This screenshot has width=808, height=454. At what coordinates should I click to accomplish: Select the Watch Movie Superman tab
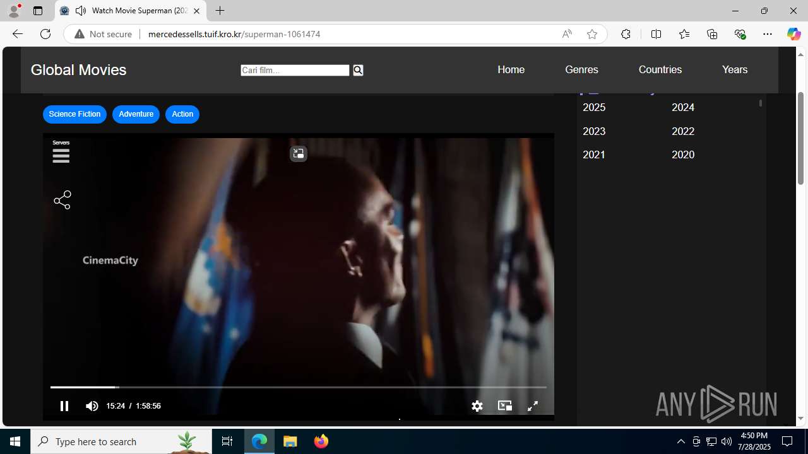pyautogui.click(x=131, y=11)
